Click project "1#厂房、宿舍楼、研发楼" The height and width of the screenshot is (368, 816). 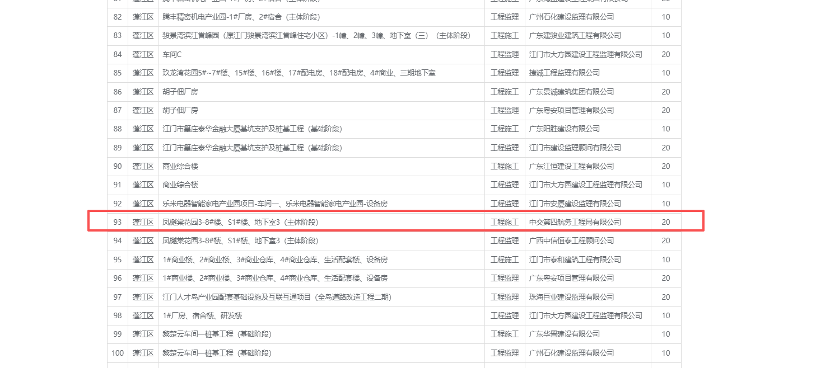(202, 315)
